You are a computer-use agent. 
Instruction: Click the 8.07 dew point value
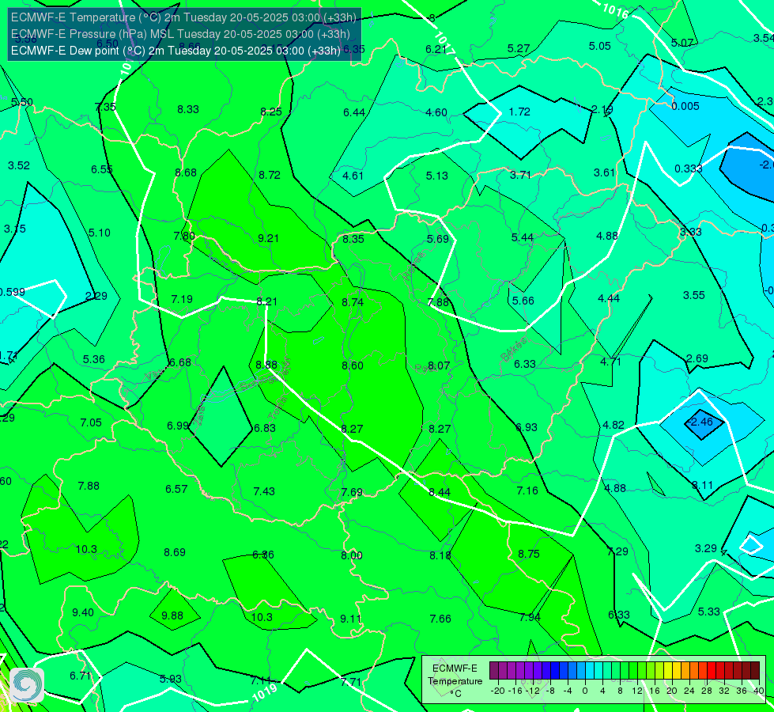439,365
